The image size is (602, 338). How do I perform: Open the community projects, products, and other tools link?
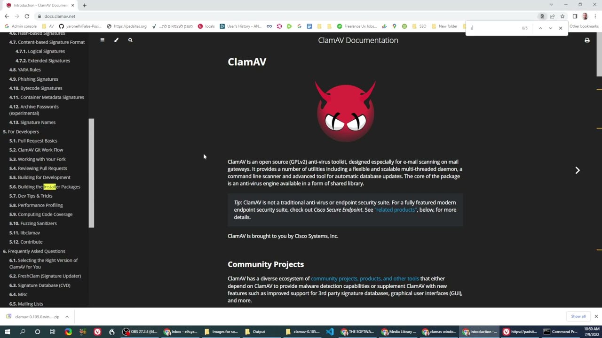click(364, 279)
